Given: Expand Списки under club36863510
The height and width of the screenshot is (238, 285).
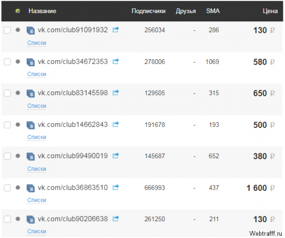Looking at the screenshot, I should (37, 200).
